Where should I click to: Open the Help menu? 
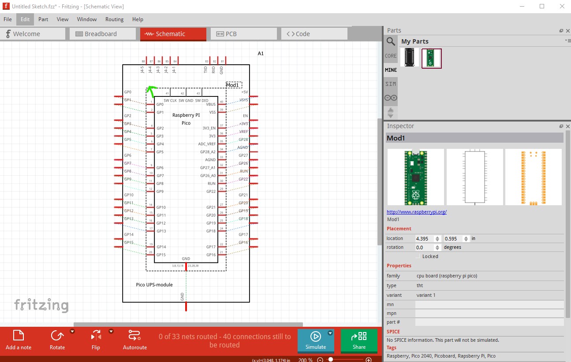pos(138,19)
